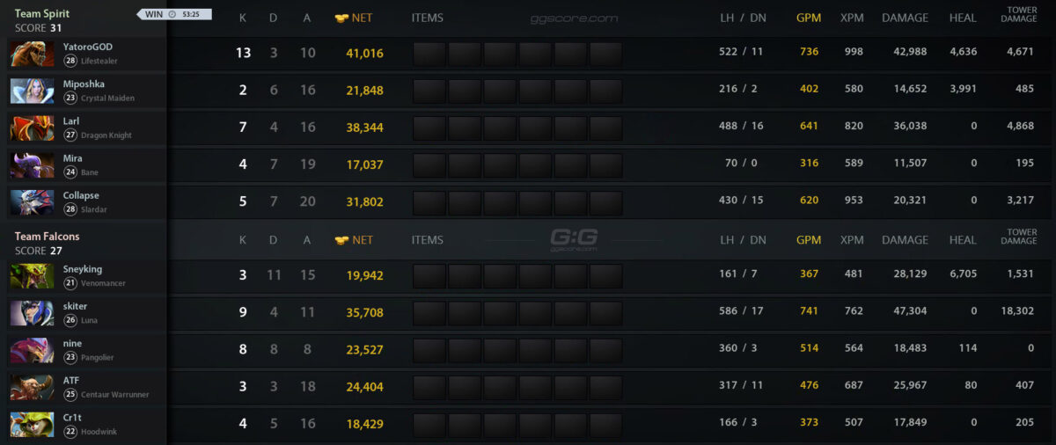This screenshot has width=1056, height=445.
Task: Click the gold coins NET icon for Team Spirit
Action: pyautogui.click(x=342, y=18)
